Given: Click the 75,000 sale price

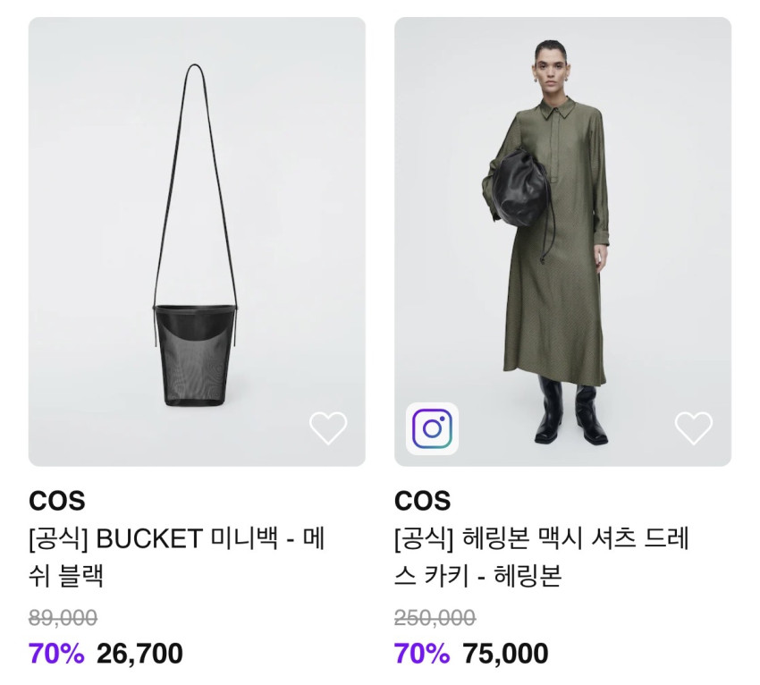Looking at the screenshot, I should point(505,653).
